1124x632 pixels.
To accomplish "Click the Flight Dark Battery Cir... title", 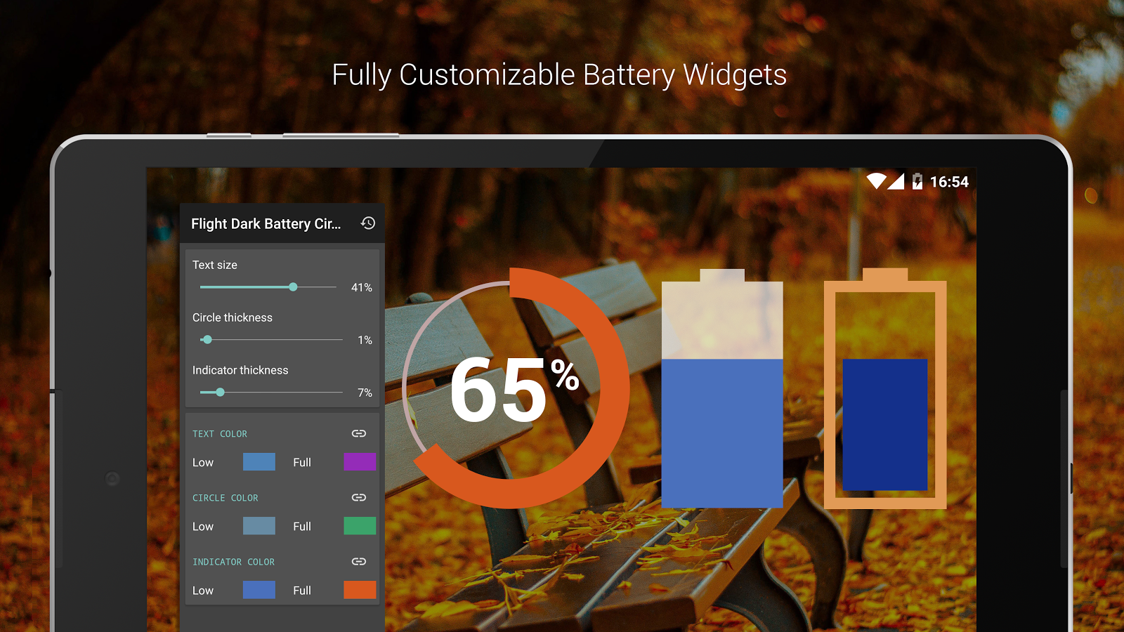I will [x=266, y=224].
